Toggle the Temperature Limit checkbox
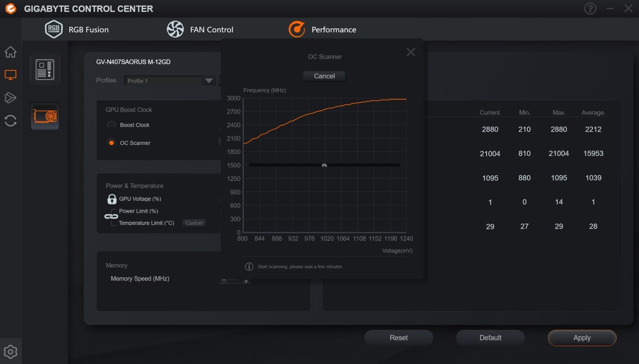Viewport: 639px width, 364px height. pos(114,223)
